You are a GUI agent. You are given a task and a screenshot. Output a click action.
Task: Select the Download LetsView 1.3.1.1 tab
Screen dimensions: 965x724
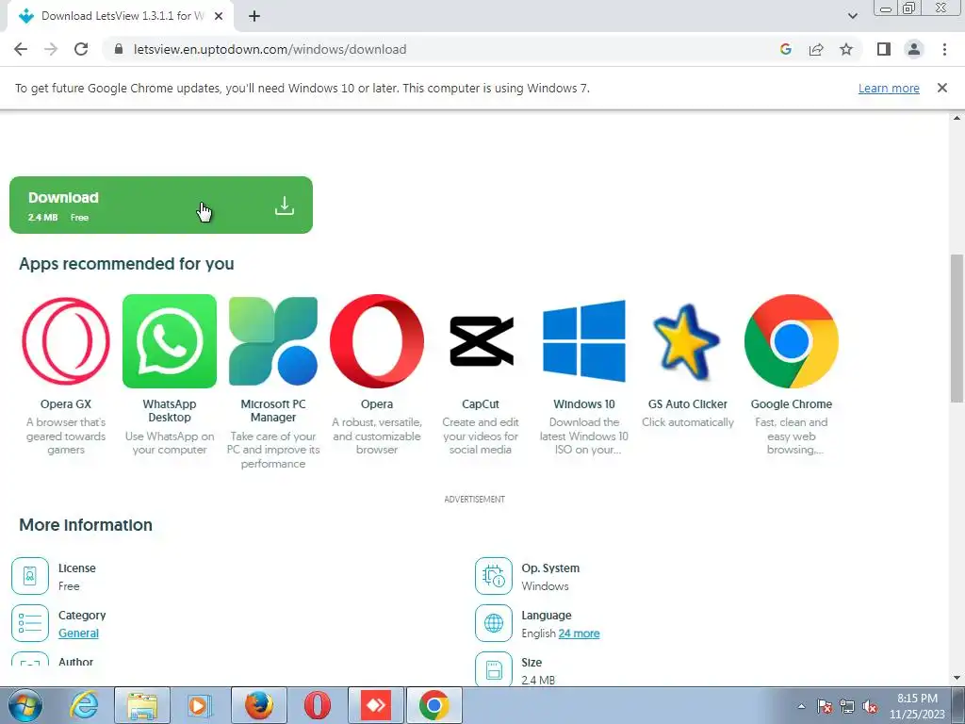coord(121,16)
